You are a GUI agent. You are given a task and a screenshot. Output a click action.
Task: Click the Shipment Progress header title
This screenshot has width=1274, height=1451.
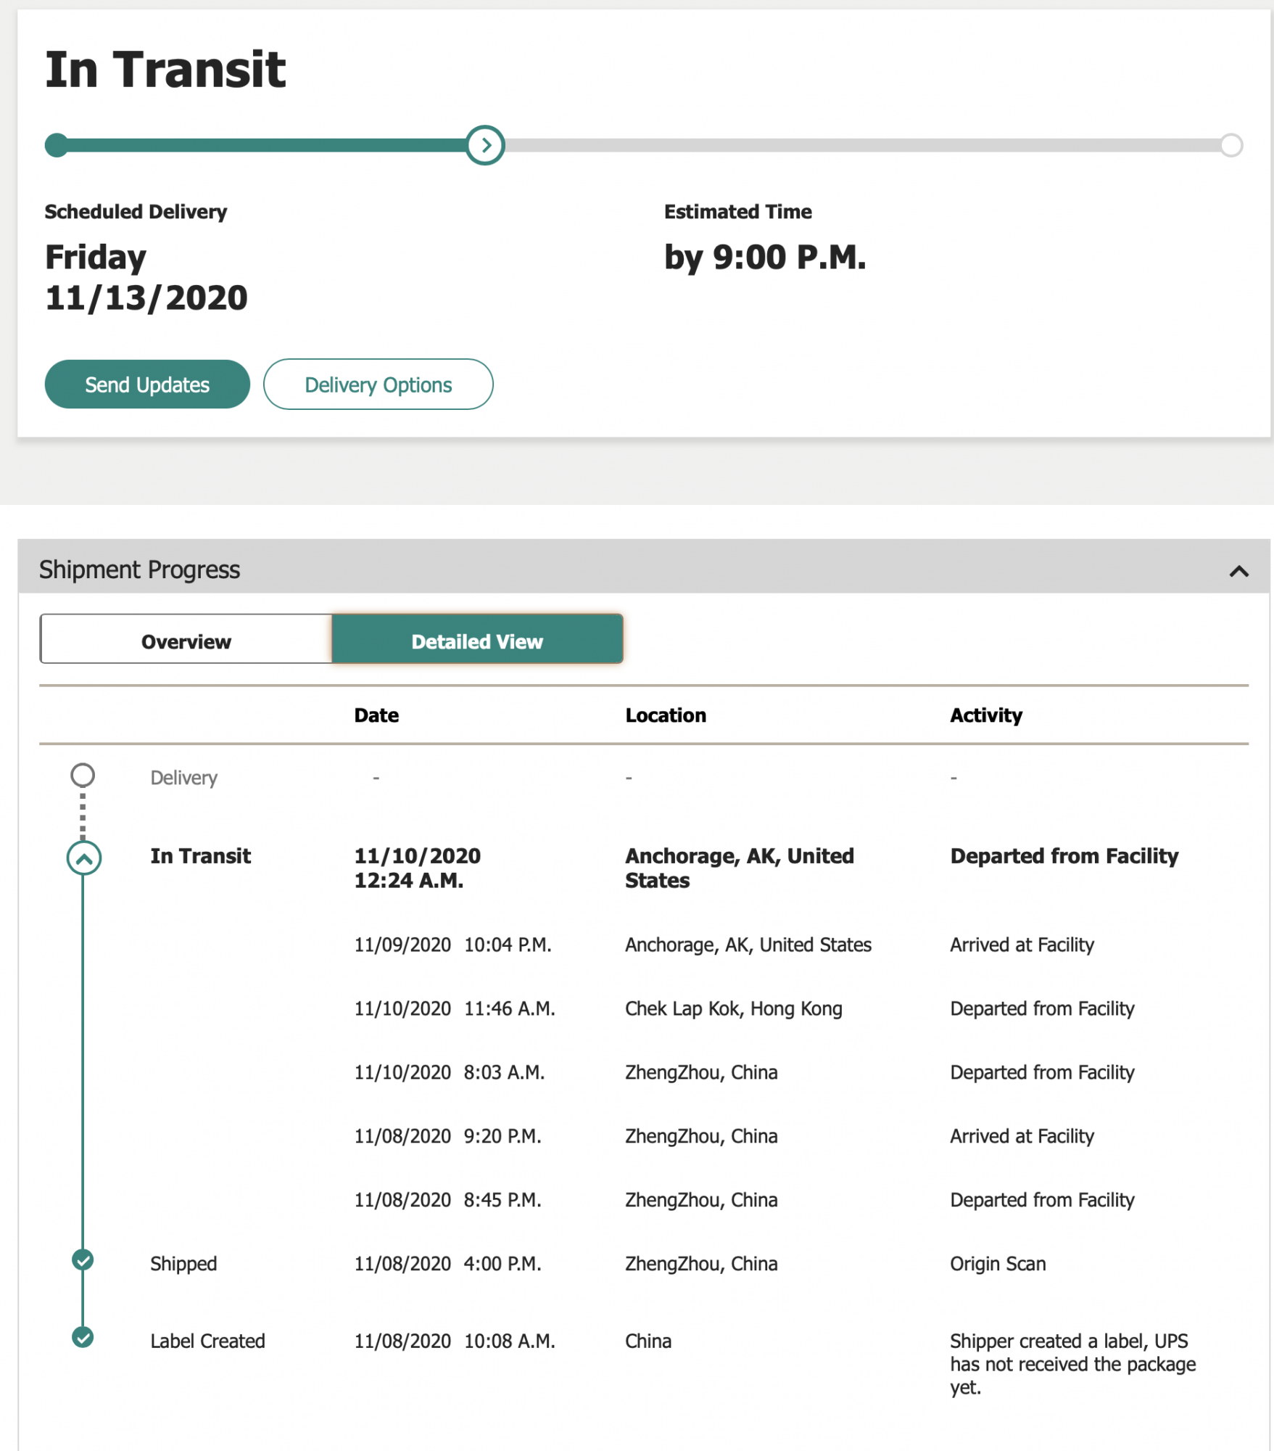point(139,570)
